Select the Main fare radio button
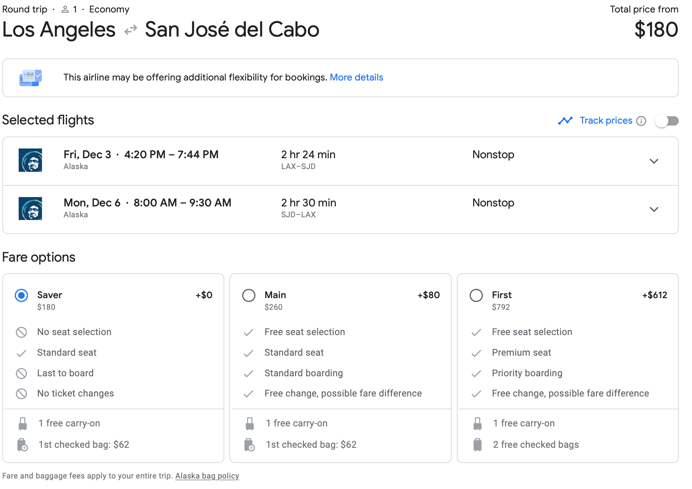The height and width of the screenshot is (489, 692). tap(249, 295)
